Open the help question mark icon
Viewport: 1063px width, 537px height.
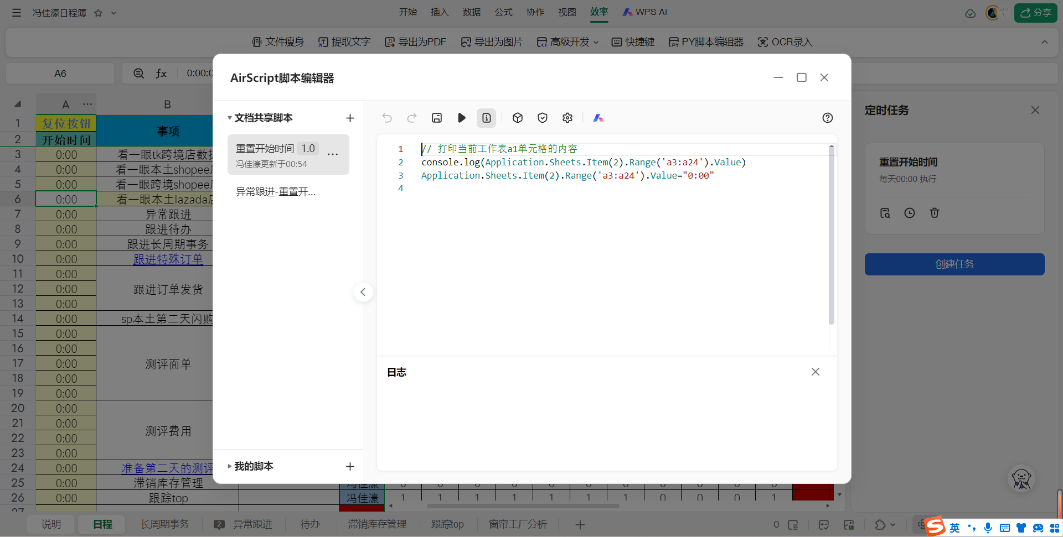828,118
